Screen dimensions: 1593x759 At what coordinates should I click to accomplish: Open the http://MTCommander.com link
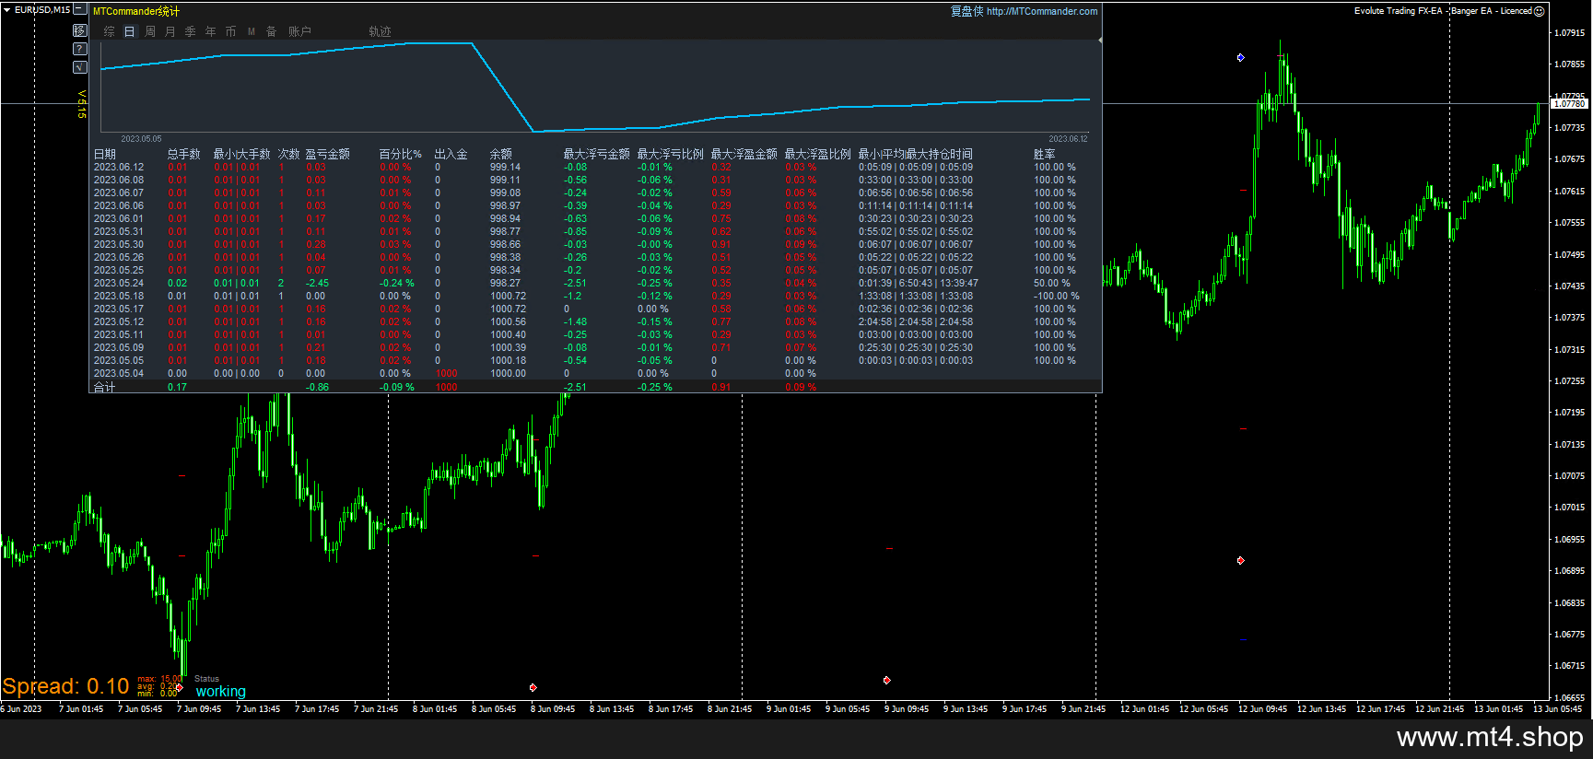click(x=1042, y=11)
